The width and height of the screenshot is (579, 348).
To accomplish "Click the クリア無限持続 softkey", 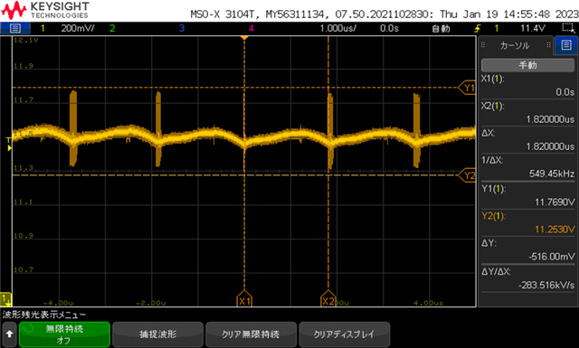I will click(251, 334).
